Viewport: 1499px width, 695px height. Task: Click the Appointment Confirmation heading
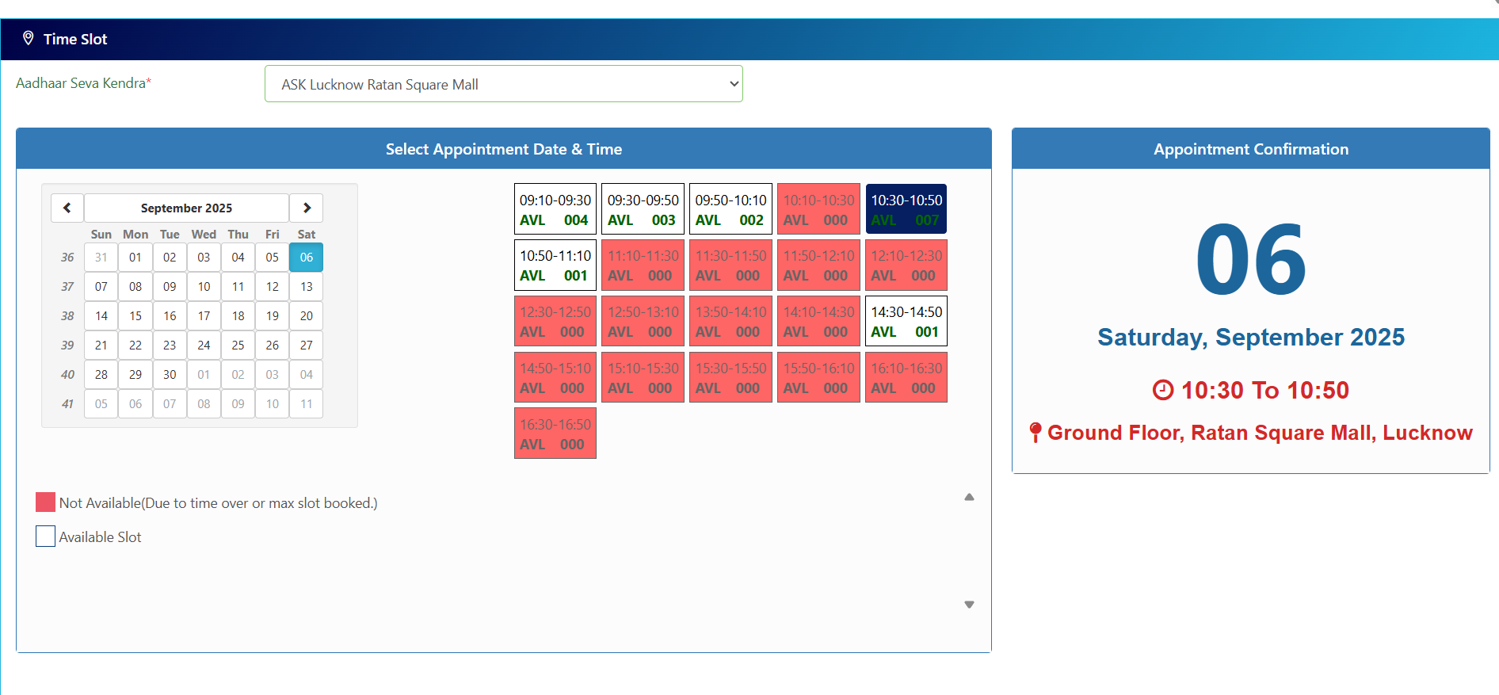click(x=1251, y=149)
